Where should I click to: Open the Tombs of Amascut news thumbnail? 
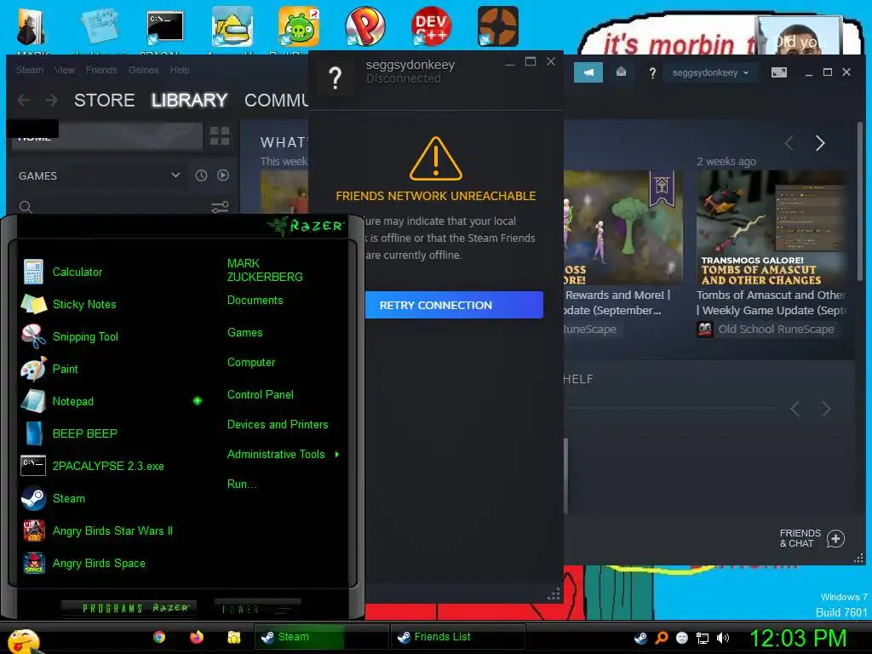(771, 227)
